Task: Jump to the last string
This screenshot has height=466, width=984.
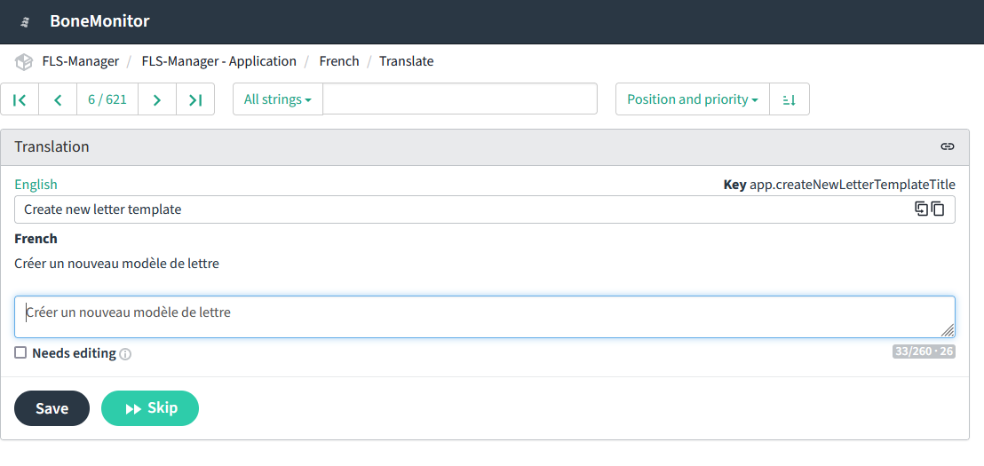Action: tap(195, 99)
